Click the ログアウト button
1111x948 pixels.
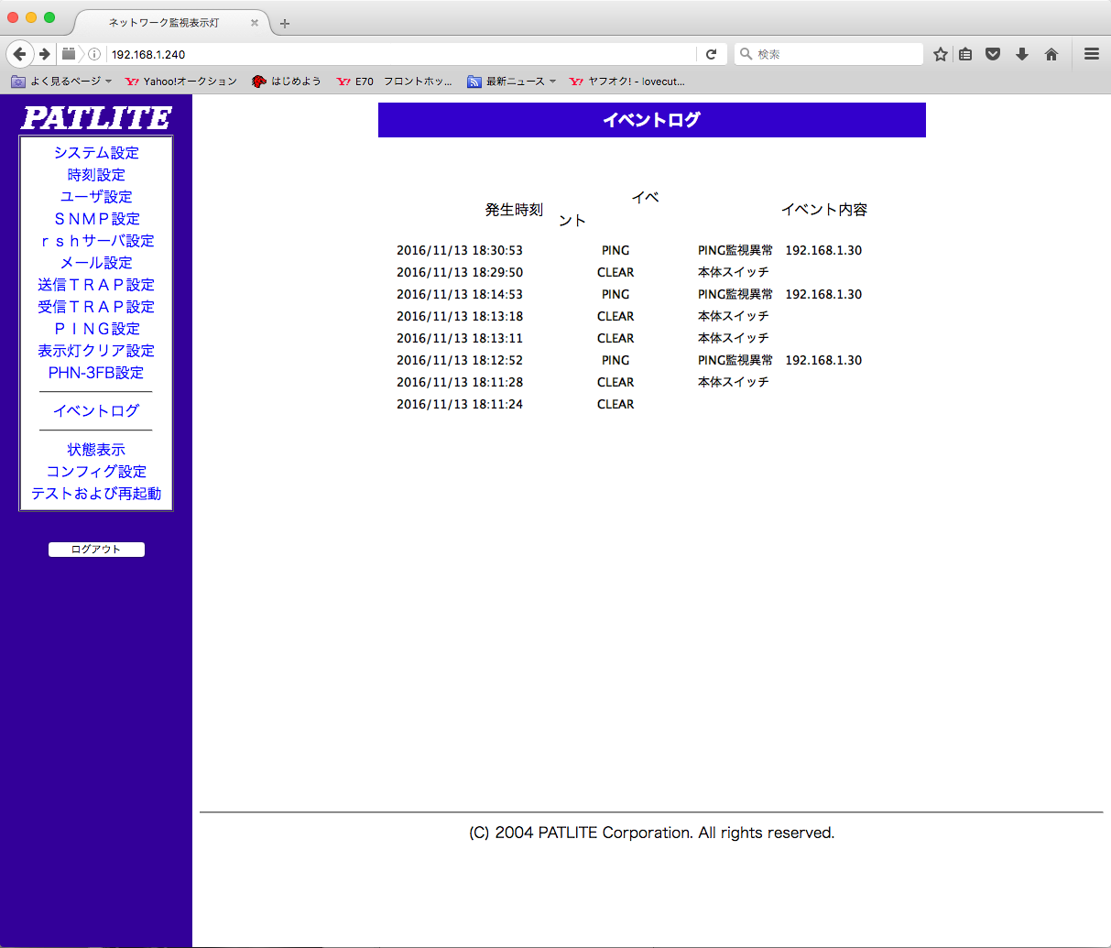96,550
